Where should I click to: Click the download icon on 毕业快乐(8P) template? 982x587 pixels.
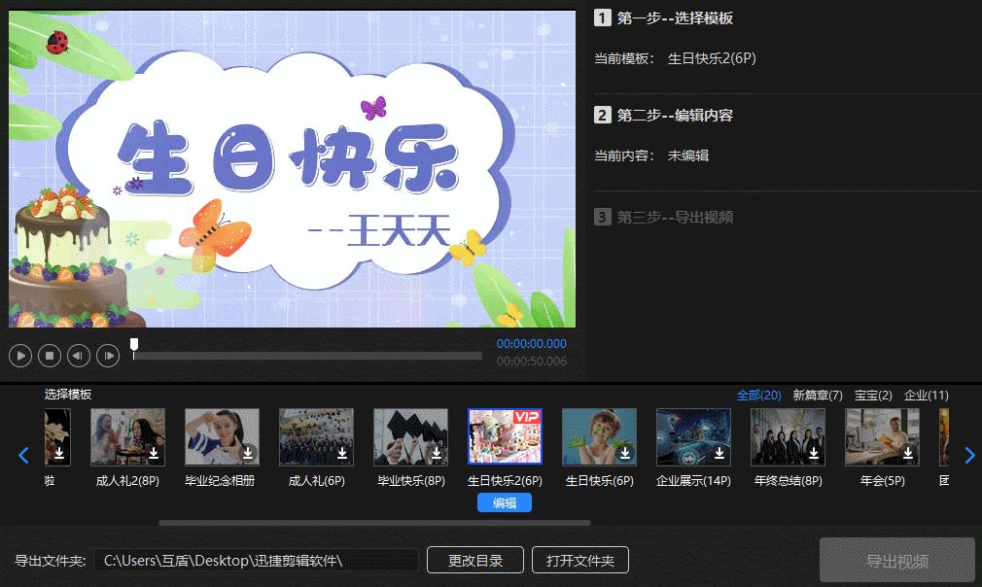pos(435,453)
